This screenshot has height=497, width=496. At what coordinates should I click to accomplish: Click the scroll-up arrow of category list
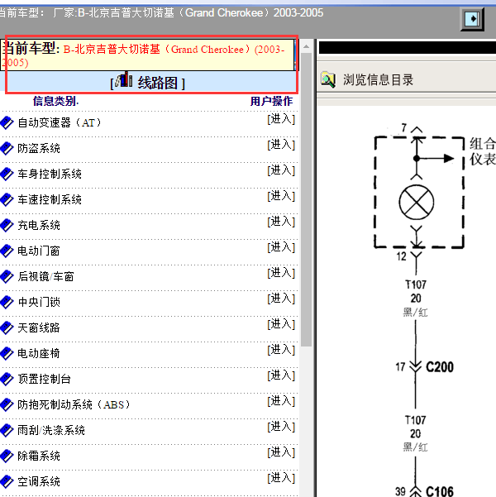point(306,46)
